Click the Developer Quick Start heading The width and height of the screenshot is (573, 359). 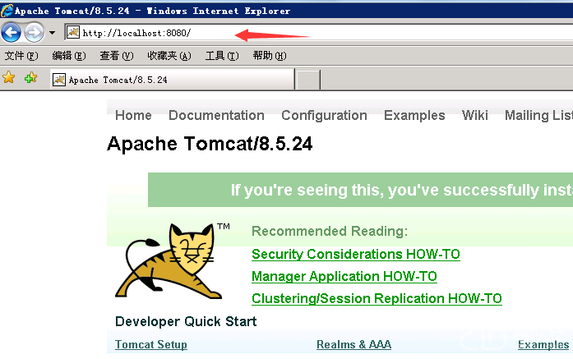[x=186, y=322]
